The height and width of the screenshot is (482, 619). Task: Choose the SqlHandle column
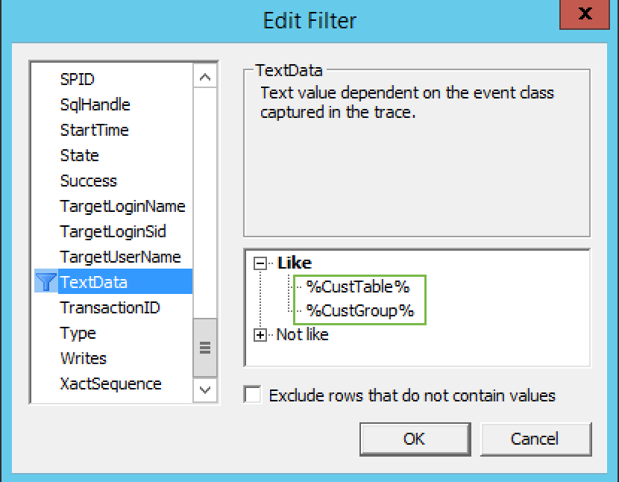pos(95,104)
